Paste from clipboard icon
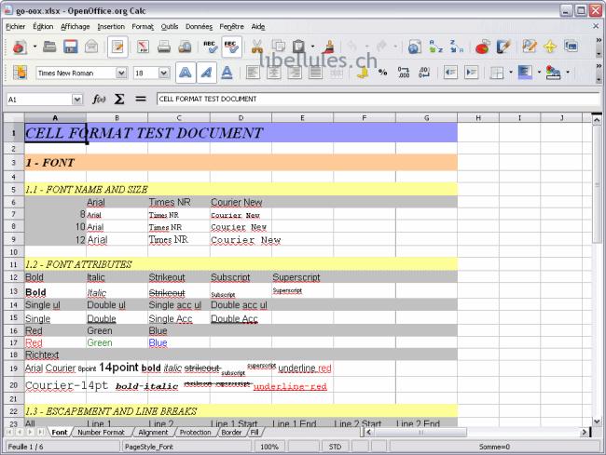 (298, 47)
